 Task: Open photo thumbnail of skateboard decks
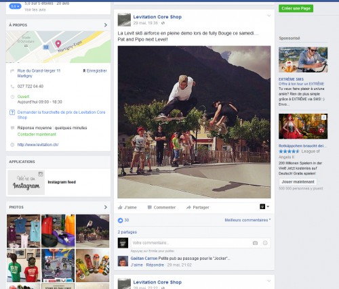(92, 265)
